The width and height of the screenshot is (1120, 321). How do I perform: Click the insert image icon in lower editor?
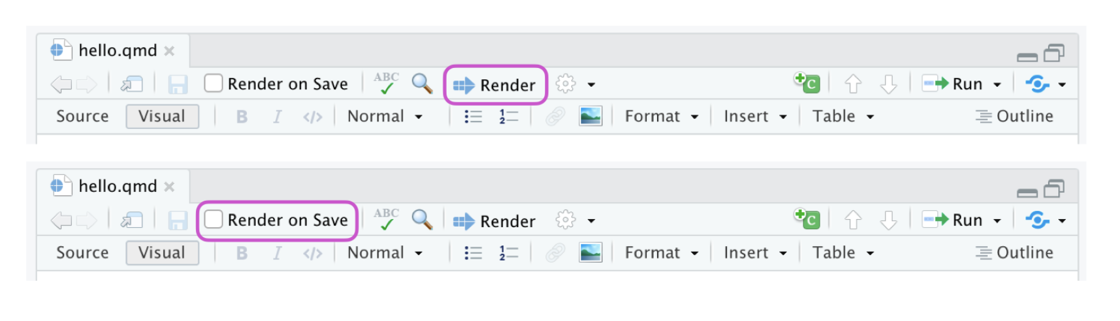click(x=590, y=252)
